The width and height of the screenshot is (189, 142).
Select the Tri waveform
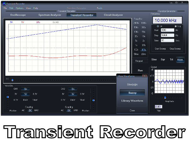[171, 60]
